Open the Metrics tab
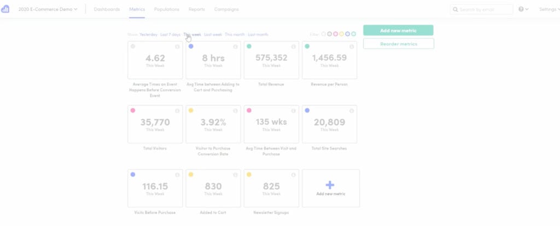 pos(137,9)
